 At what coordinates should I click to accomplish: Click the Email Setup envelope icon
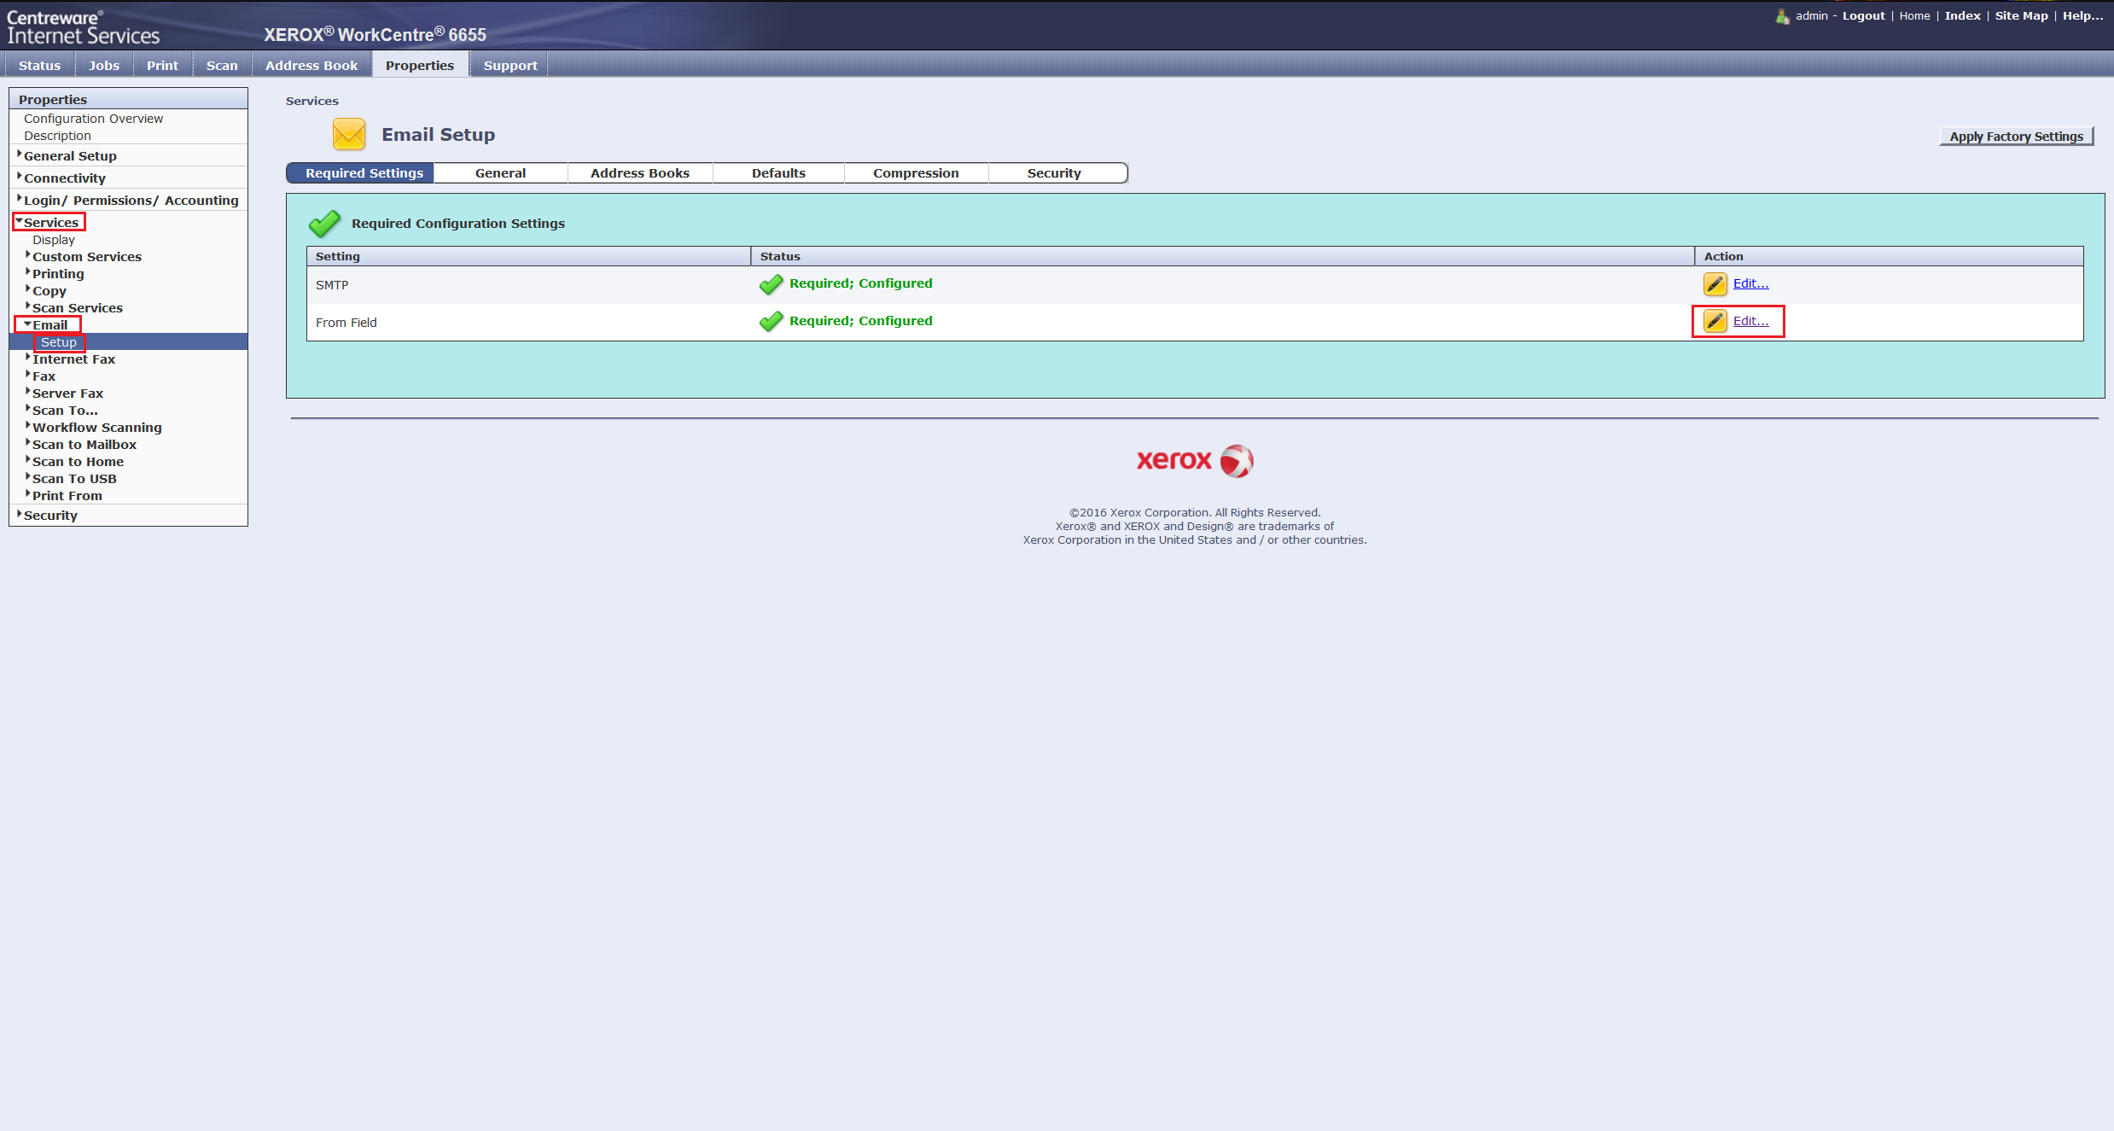click(x=348, y=134)
